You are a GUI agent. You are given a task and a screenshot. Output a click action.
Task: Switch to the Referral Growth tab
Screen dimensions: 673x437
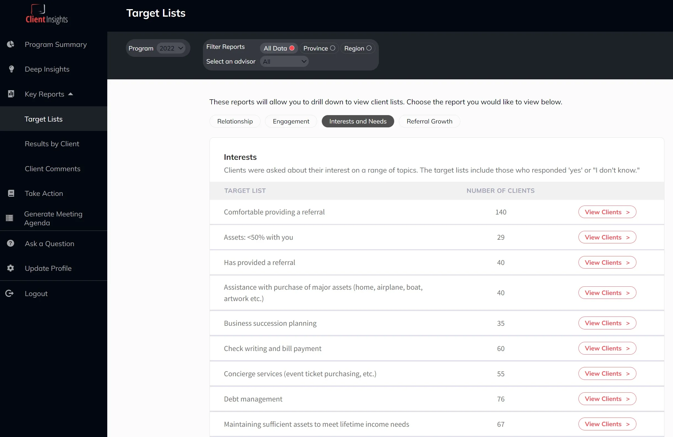pos(429,122)
